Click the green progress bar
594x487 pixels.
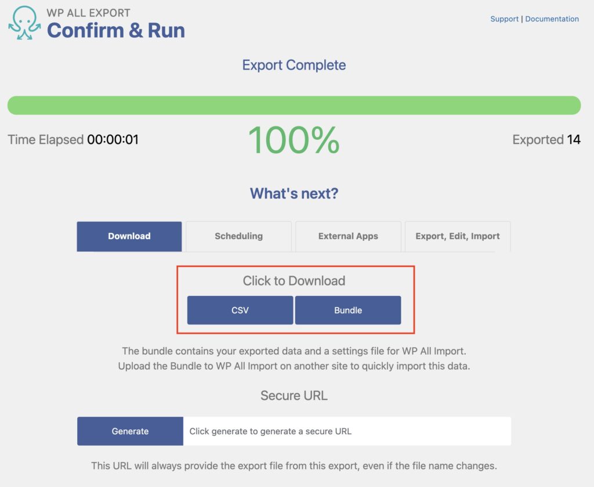pyautogui.click(x=294, y=105)
